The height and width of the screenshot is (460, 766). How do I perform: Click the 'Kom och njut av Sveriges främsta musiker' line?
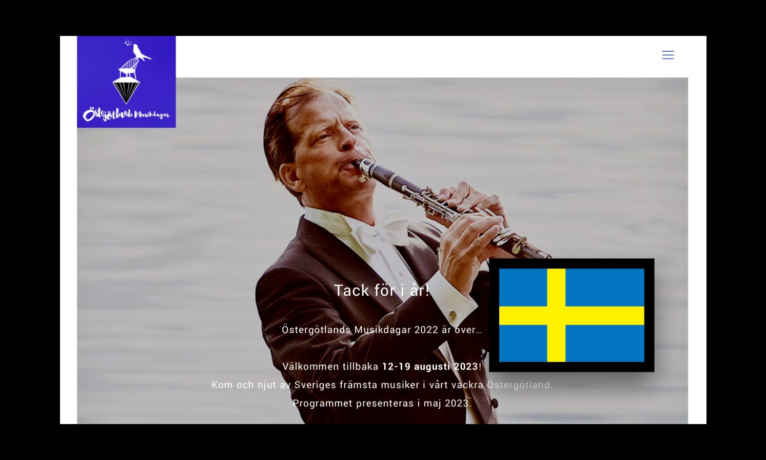pyautogui.click(x=382, y=385)
